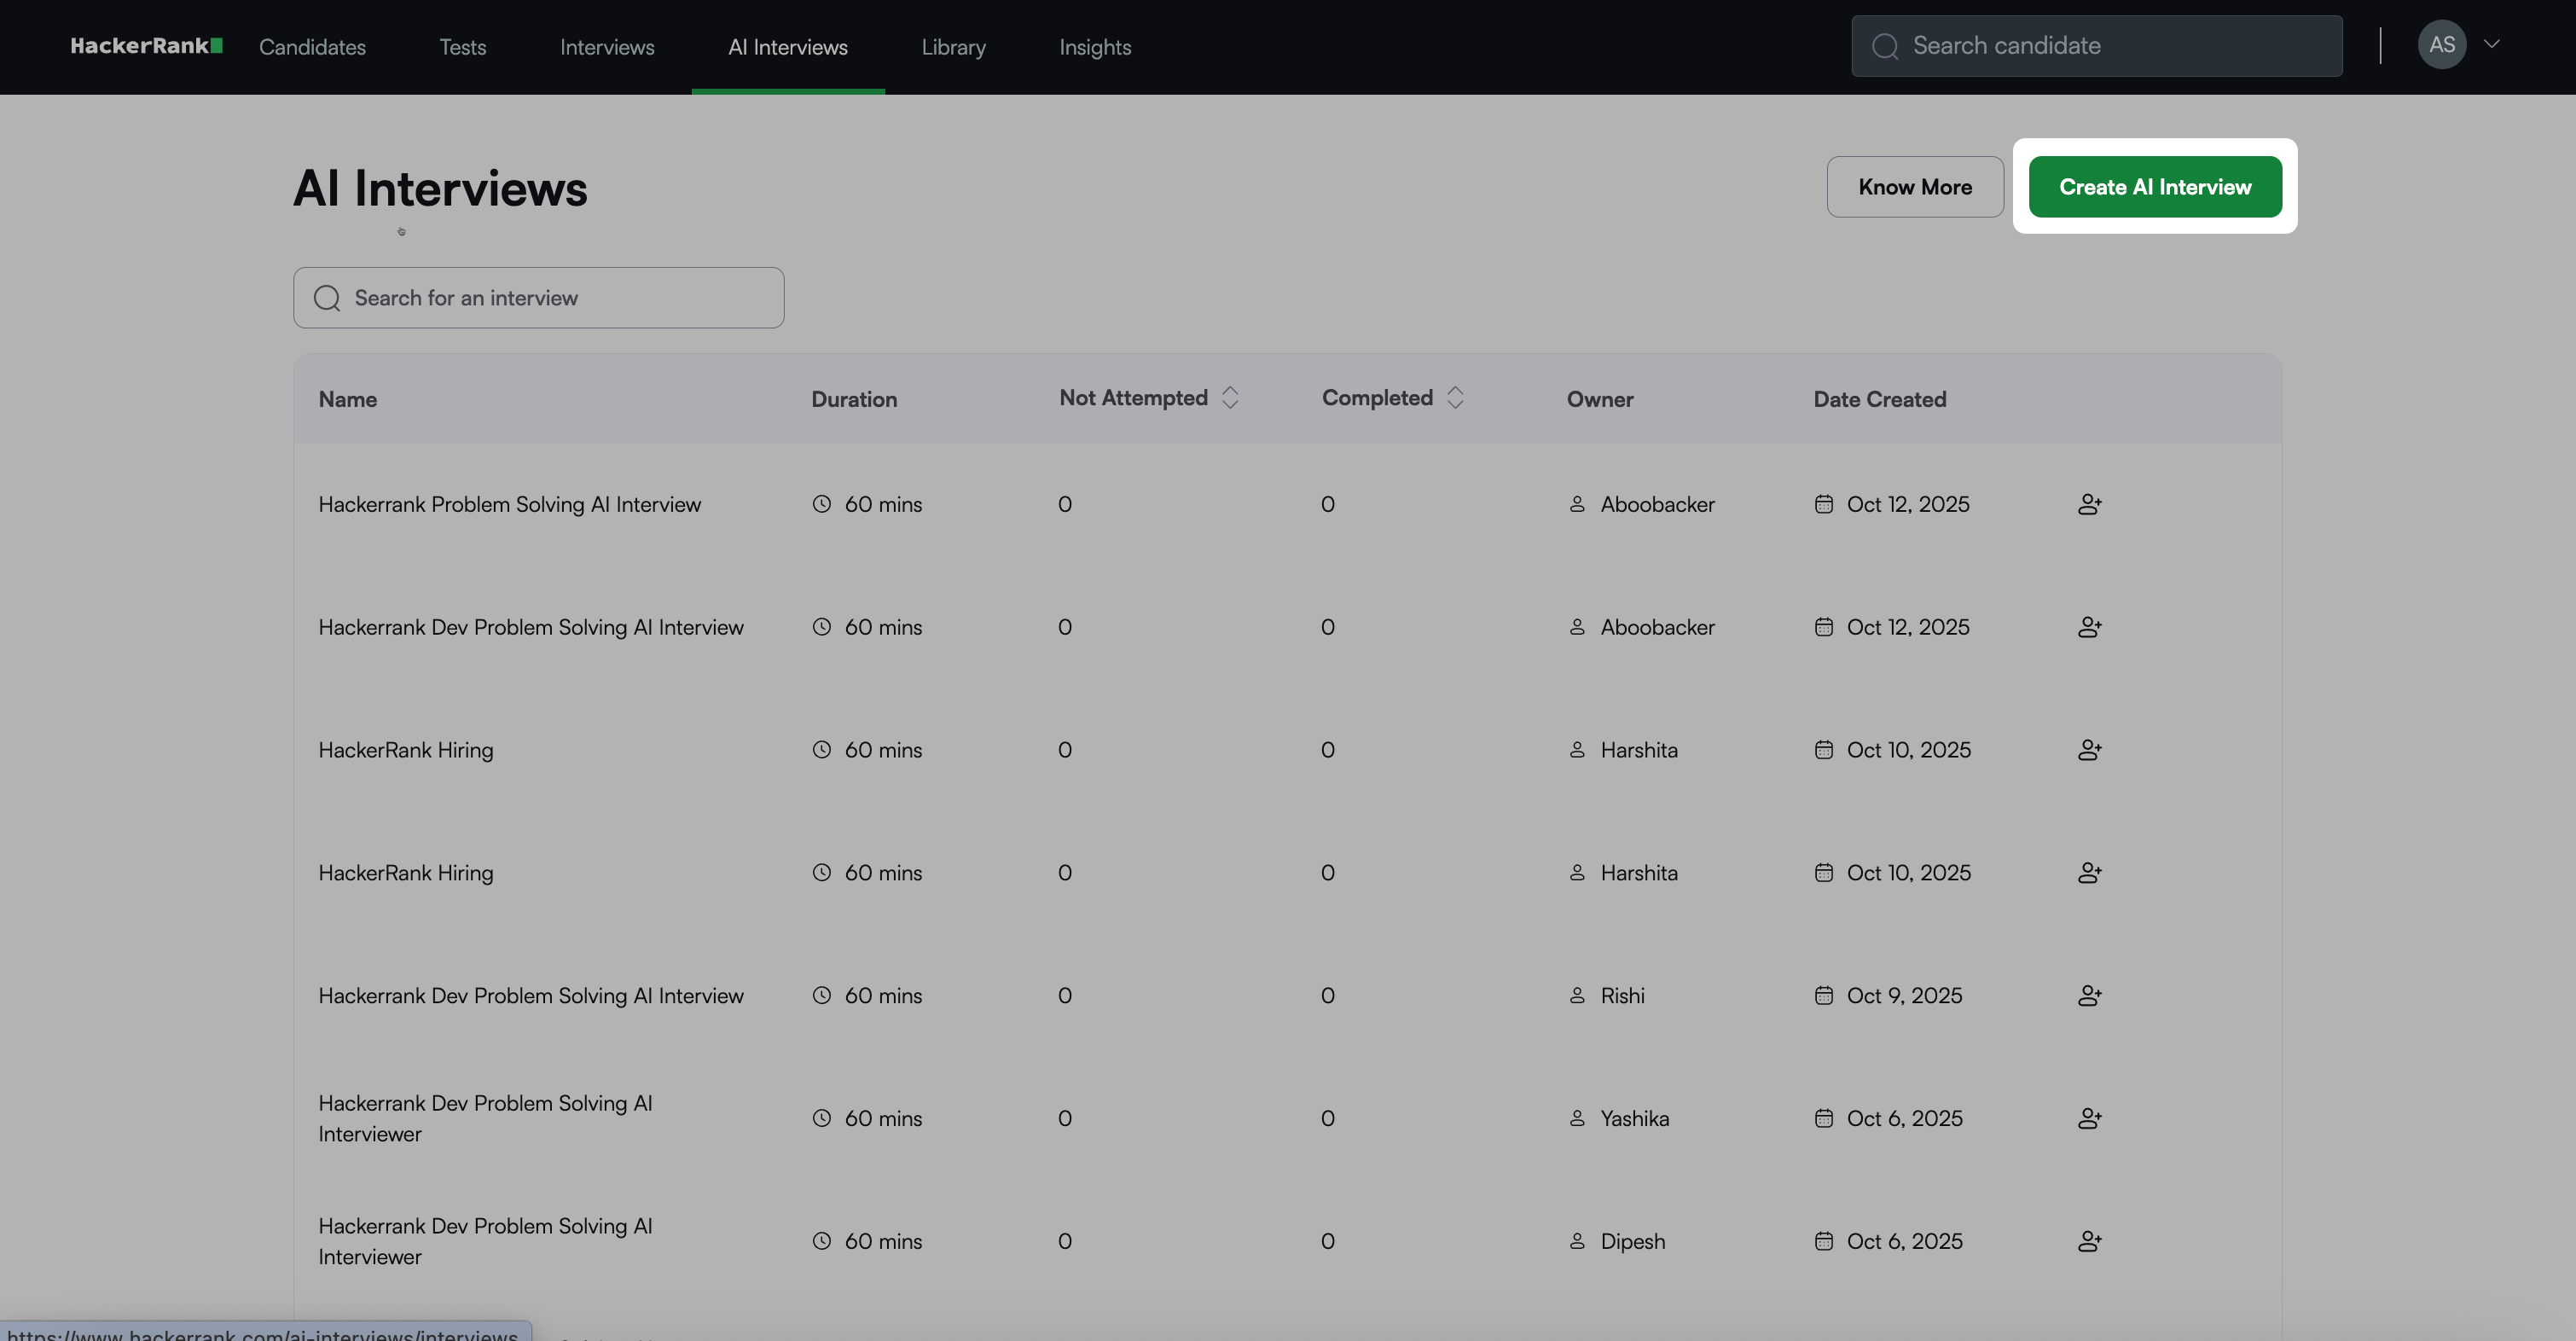Go to the Interviews tab
The height and width of the screenshot is (1341, 2576).
pos(607,47)
